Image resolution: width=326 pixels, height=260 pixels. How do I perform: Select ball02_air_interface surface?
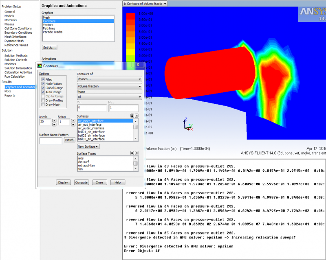(x=105, y=135)
